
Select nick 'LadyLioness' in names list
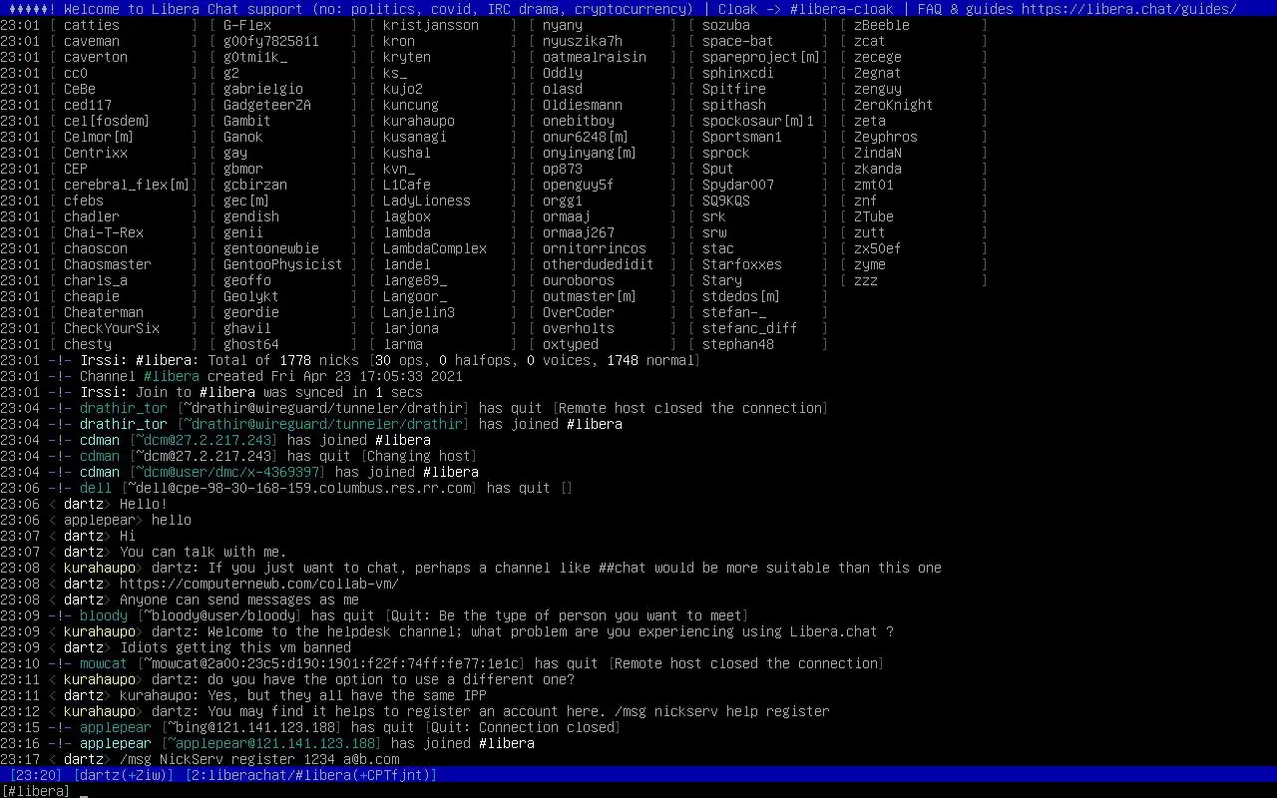pos(427,200)
